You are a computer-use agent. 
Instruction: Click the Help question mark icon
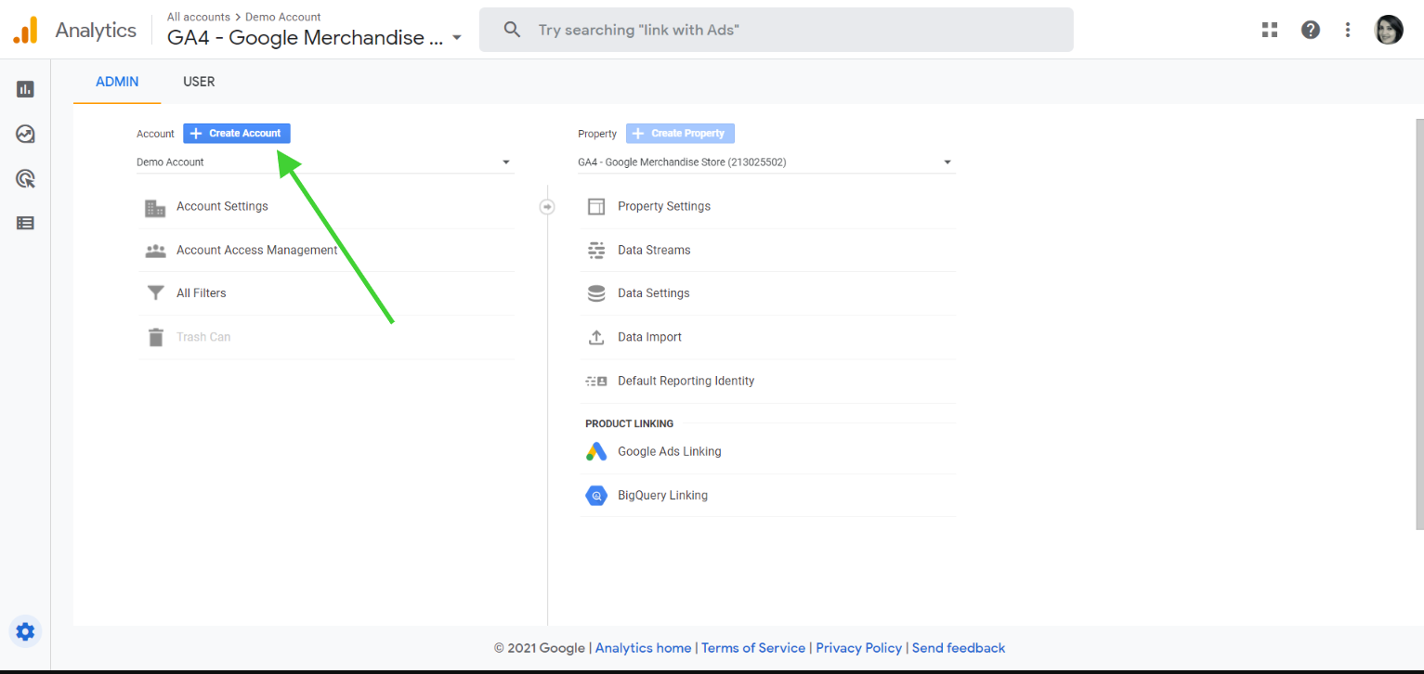pyautogui.click(x=1311, y=30)
